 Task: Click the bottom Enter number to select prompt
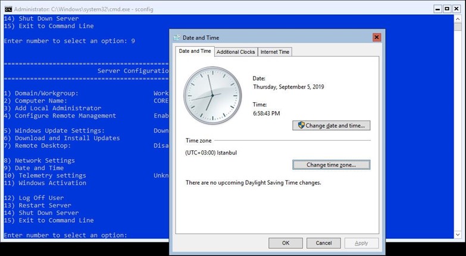(65, 235)
